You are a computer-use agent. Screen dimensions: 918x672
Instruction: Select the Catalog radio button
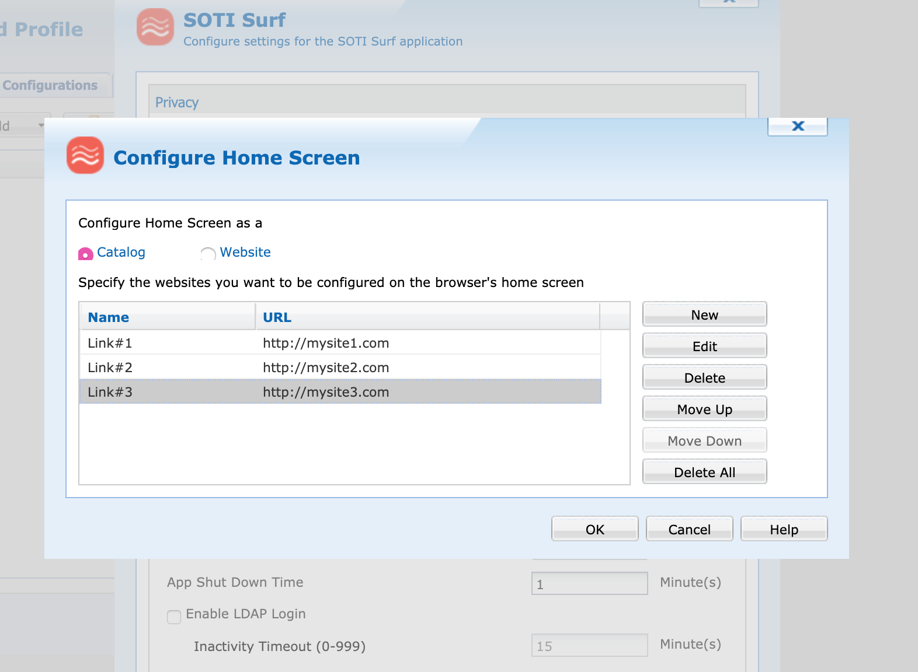(x=86, y=254)
